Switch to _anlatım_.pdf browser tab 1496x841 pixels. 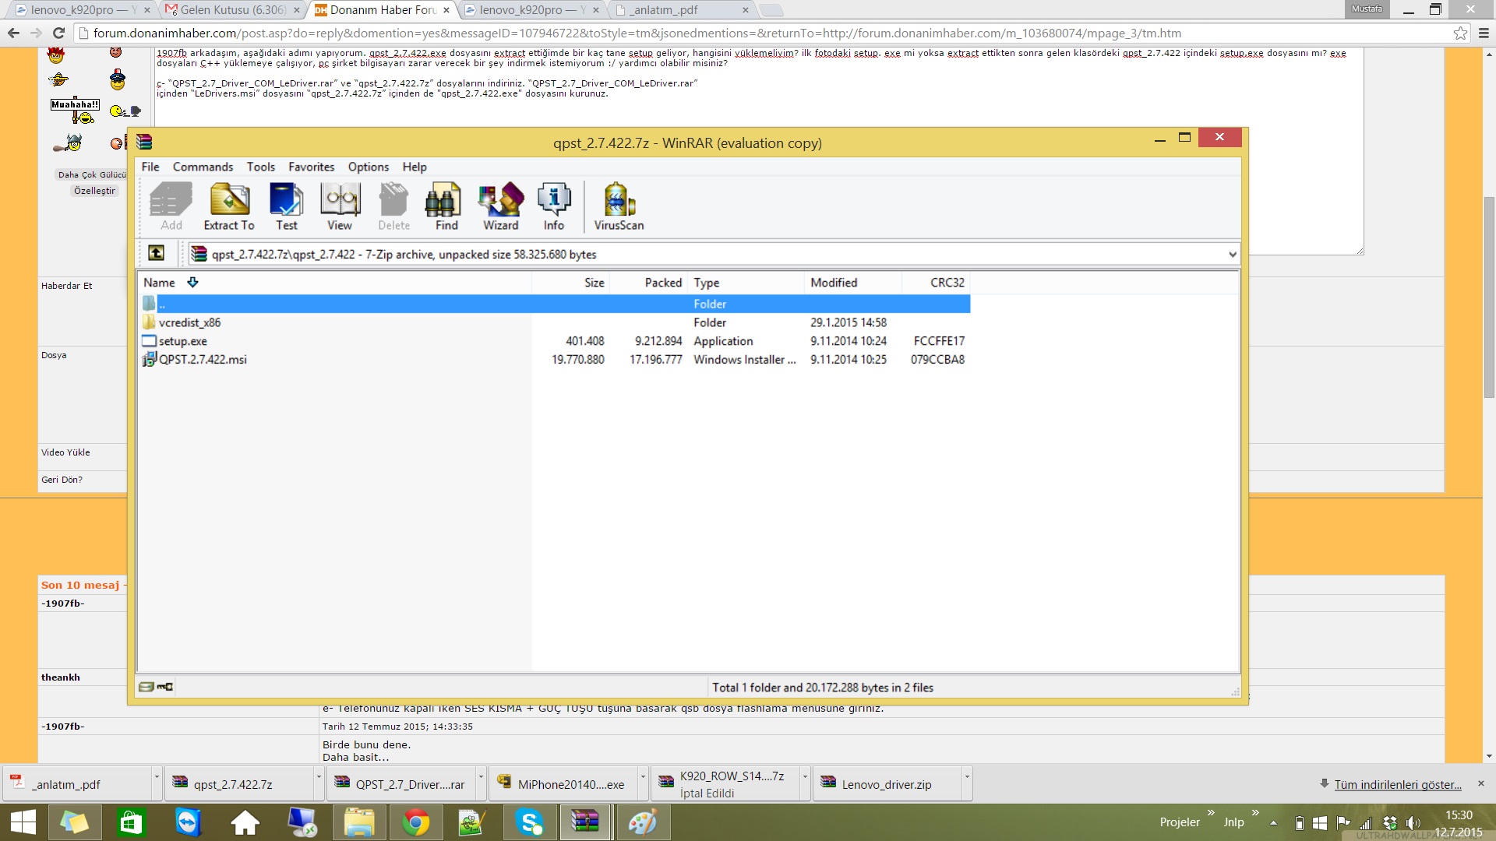coord(682,10)
